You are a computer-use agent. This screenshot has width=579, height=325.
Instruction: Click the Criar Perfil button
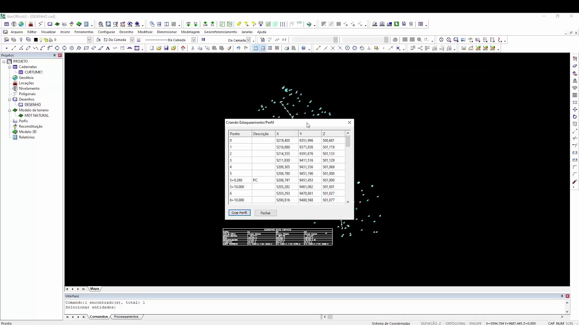tap(239, 213)
